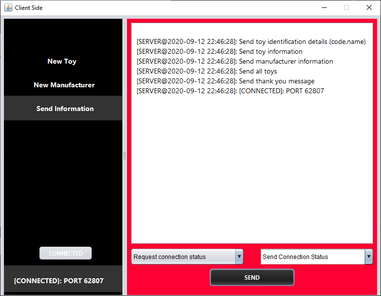The height and width of the screenshot is (296, 381).
Task: Close the Client Side window
Action: 369,7
